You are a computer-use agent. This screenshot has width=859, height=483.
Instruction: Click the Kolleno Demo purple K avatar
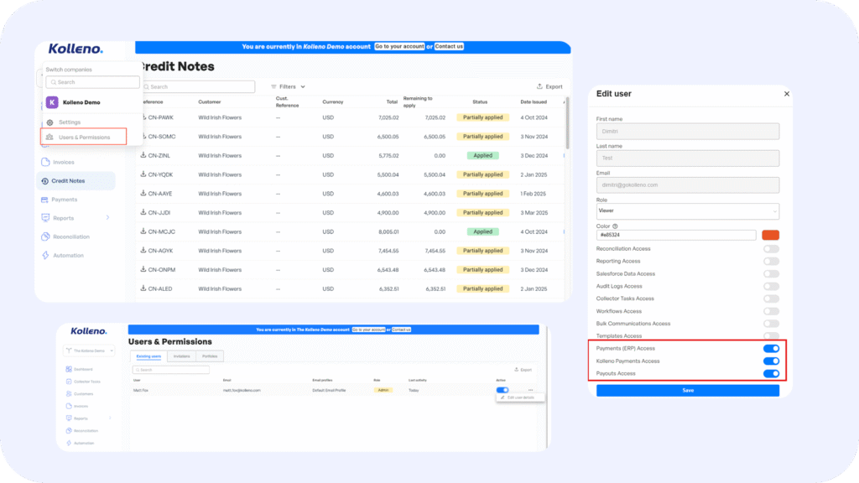(52, 102)
